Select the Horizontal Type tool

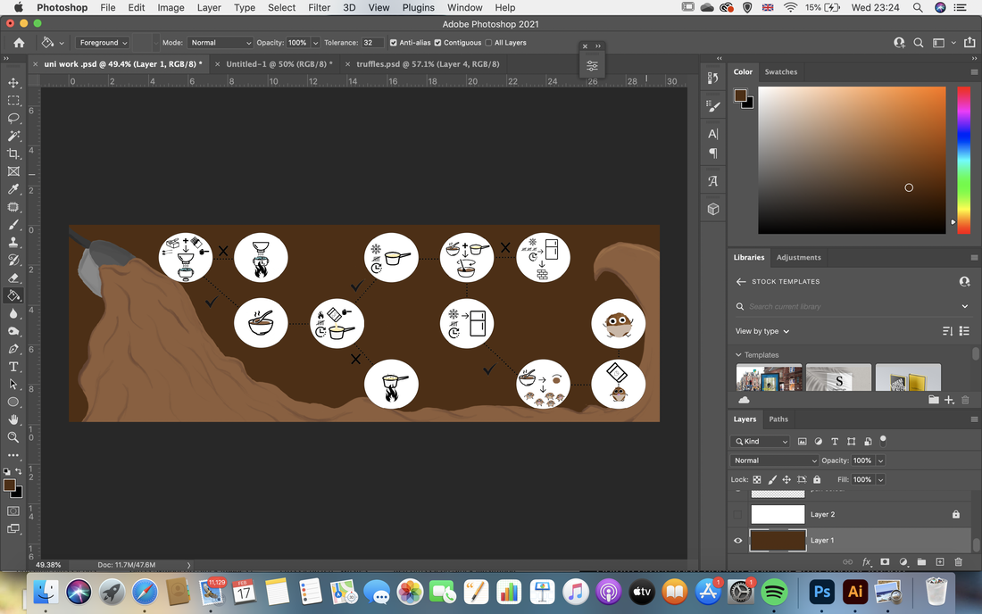(13, 367)
